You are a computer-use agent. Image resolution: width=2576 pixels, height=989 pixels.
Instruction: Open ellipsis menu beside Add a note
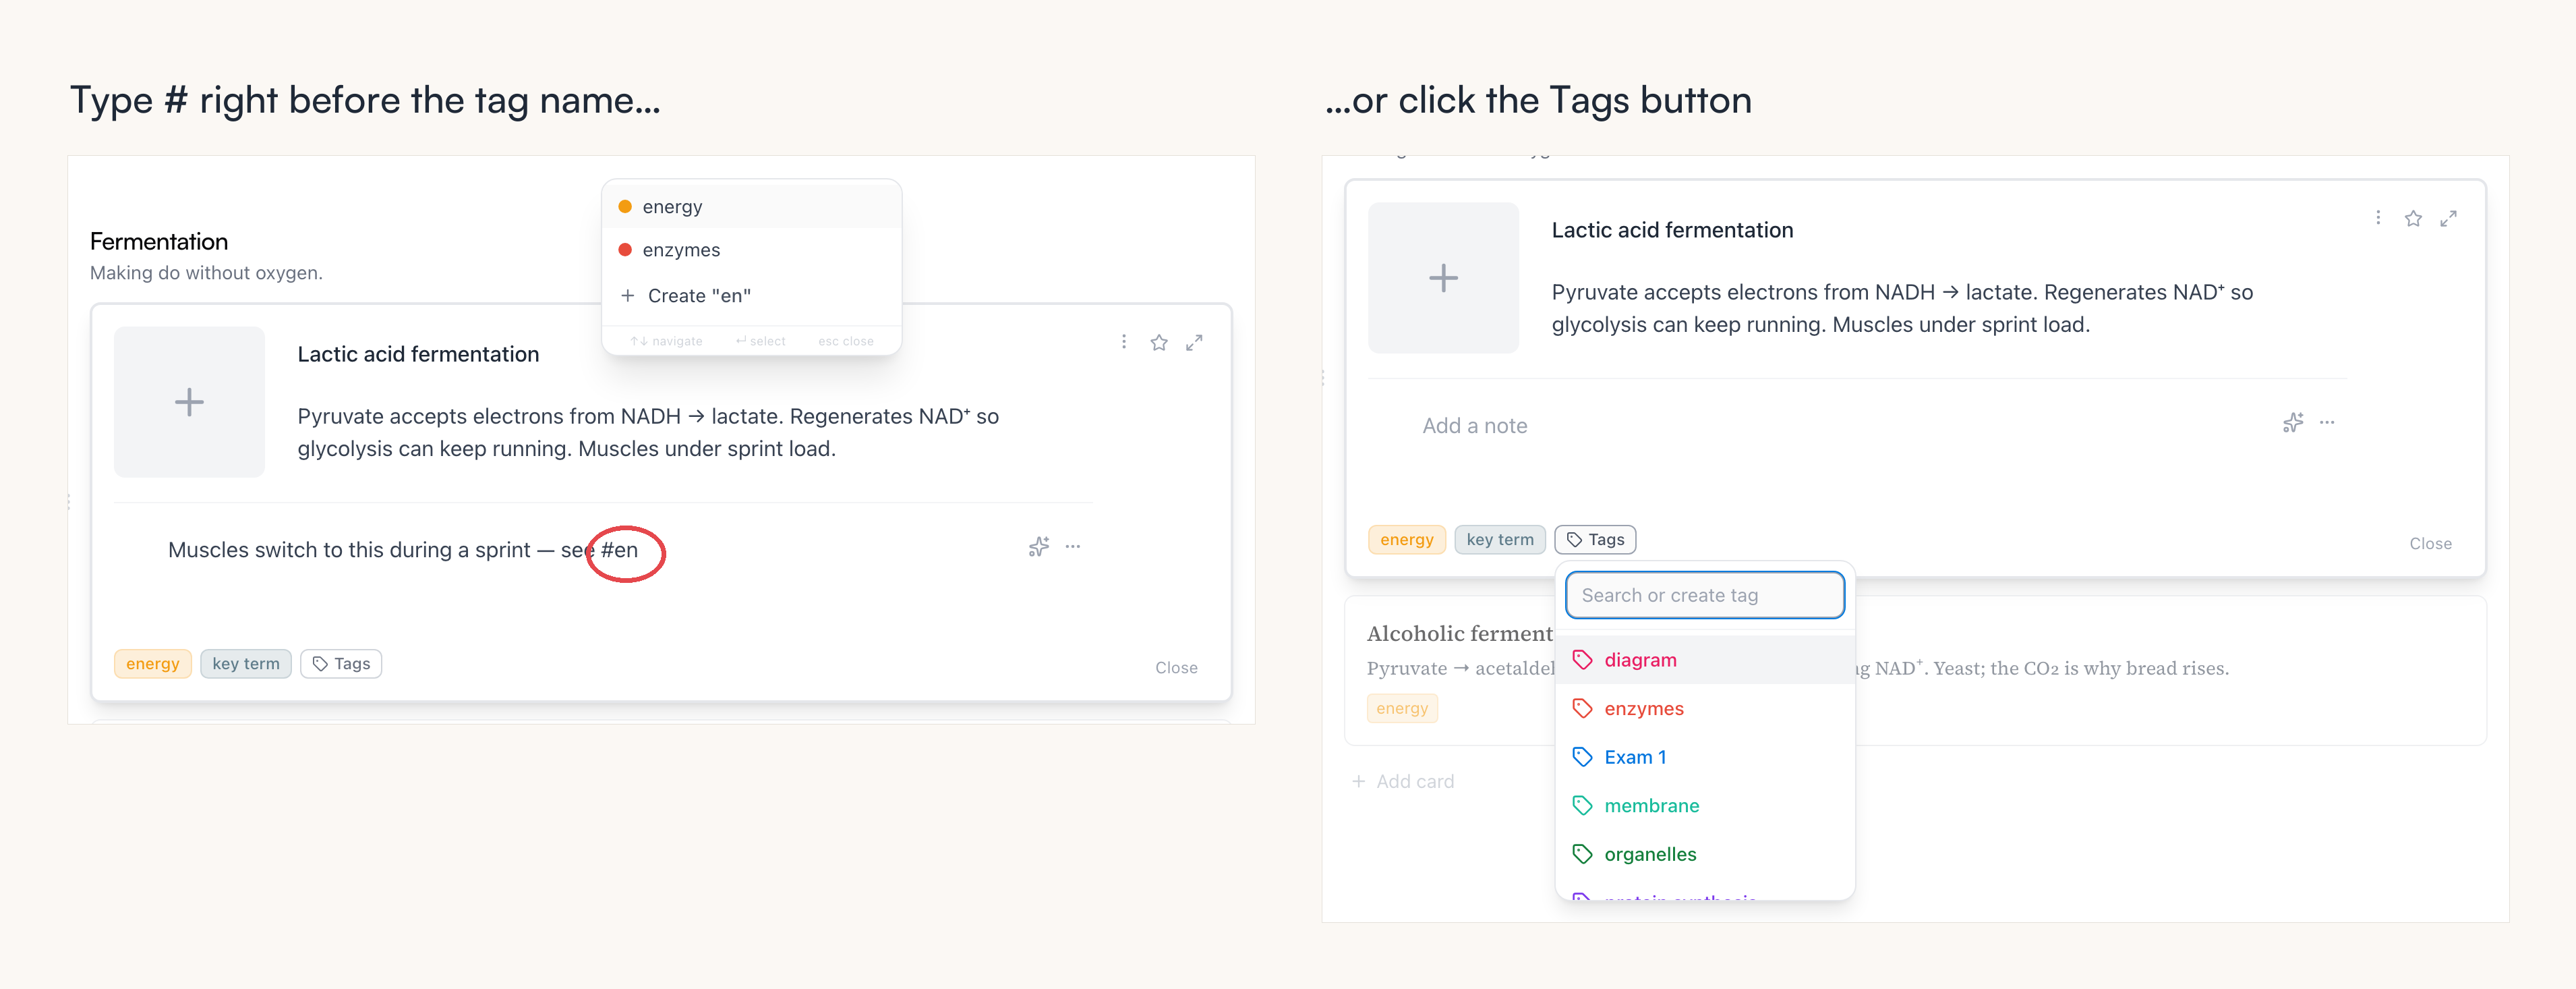(2327, 423)
